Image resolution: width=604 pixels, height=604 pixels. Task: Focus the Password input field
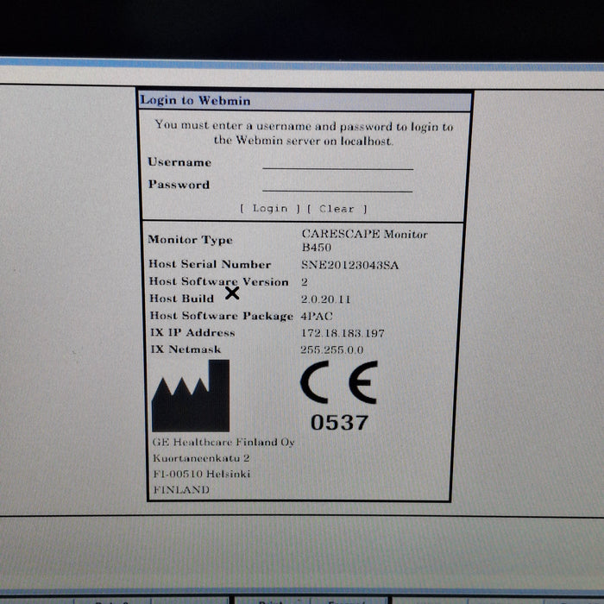(x=337, y=185)
